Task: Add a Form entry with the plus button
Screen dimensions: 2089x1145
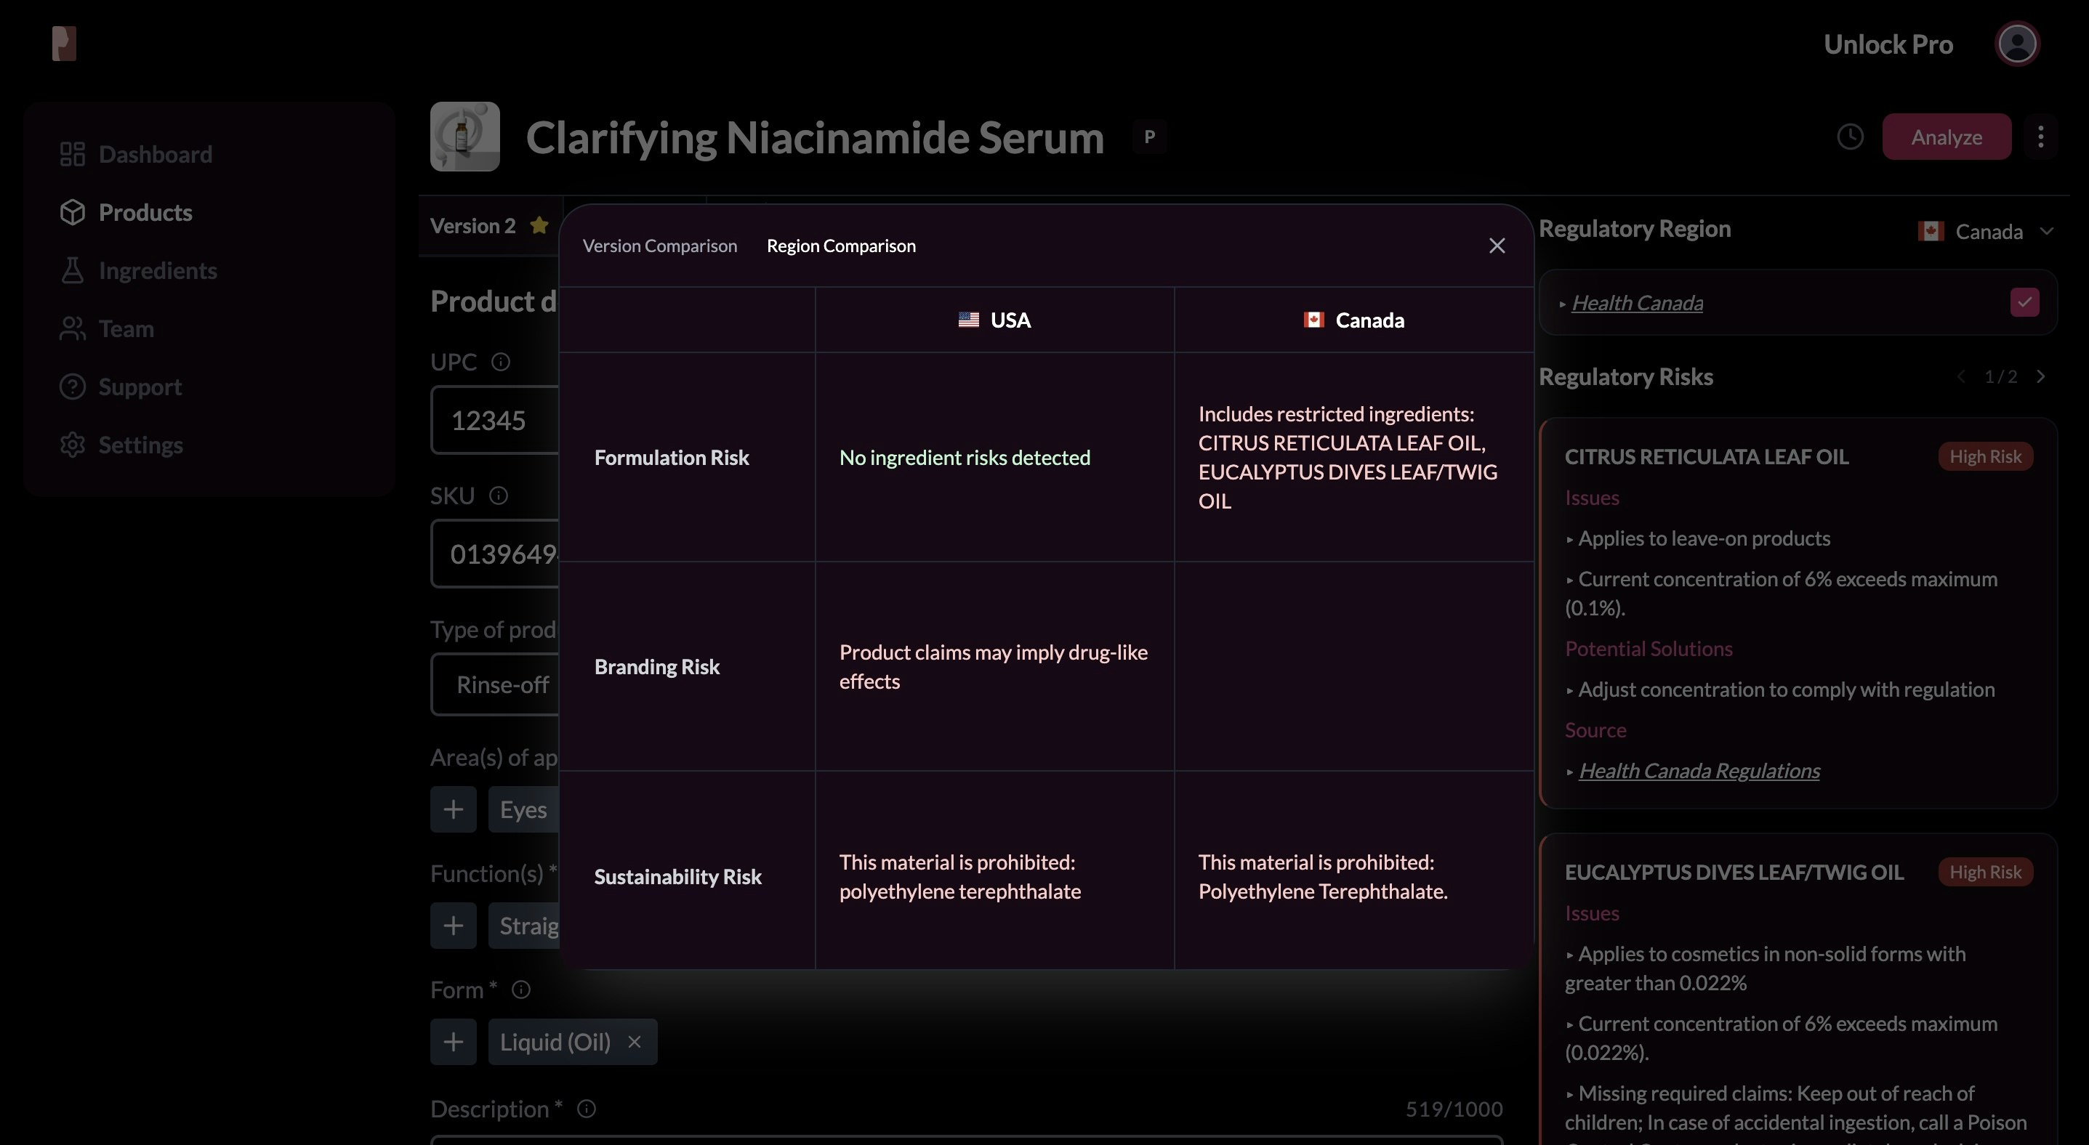Action: click(454, 1041)
